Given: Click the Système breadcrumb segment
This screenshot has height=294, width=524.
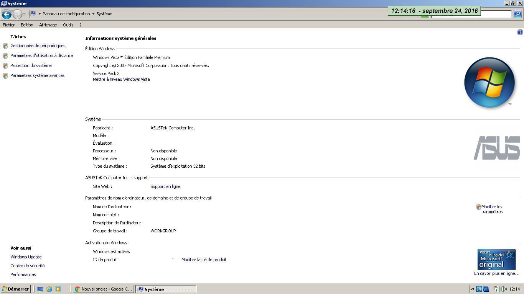Looking at the screenshot, I should (104, 14).
